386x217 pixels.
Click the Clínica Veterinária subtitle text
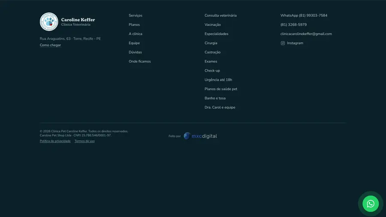coord(76,24)
